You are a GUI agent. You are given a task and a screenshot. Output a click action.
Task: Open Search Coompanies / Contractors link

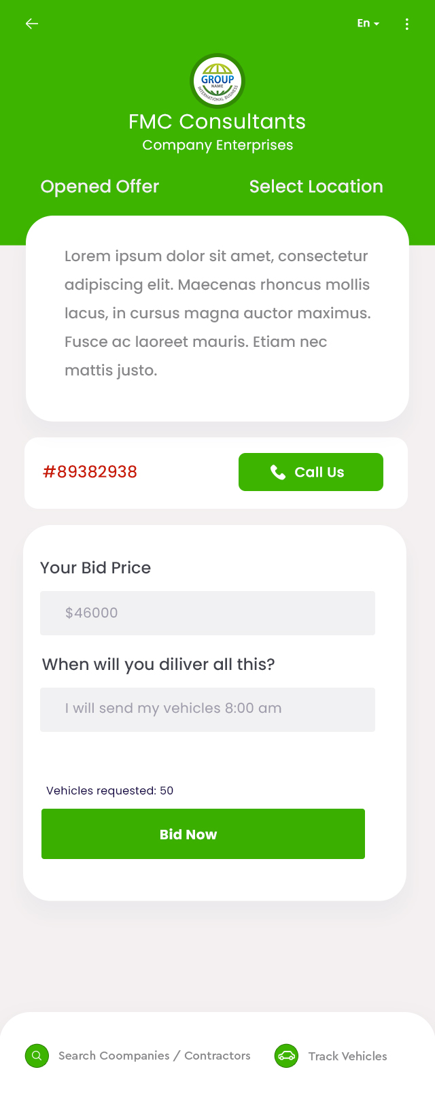pos(154,1056)
